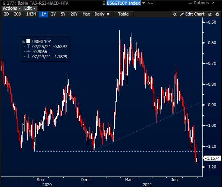Image resolution: width=222 pixels, height=187 pixels.
Task: Collapse the USGGT10Y legend tree
Action: pos(24,42)
